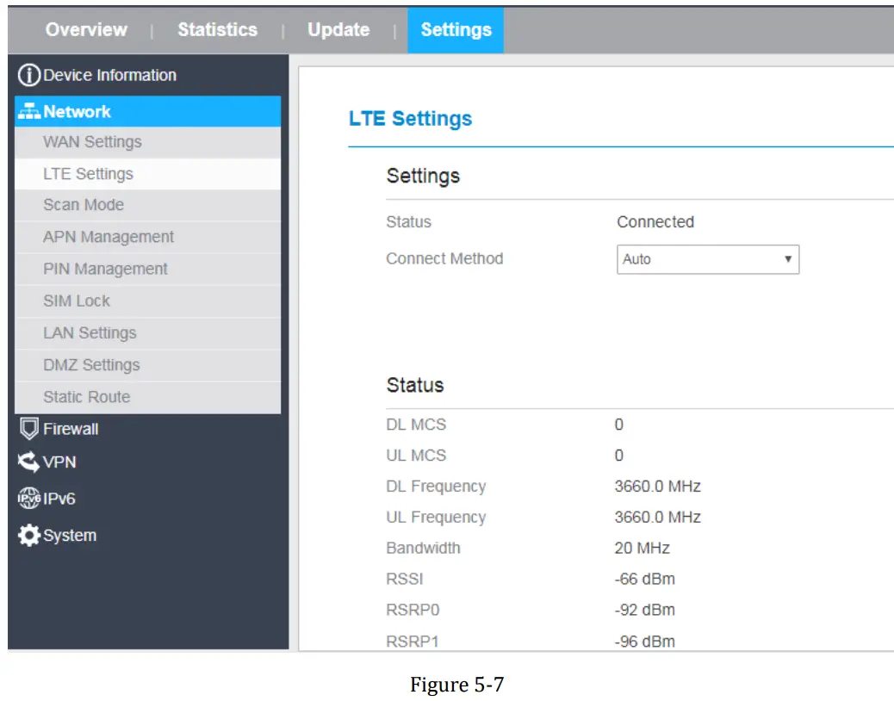The height and width of the screenshot is (701, 894).
Task: Click the System gear icon
Action: [x=28, y=535]
